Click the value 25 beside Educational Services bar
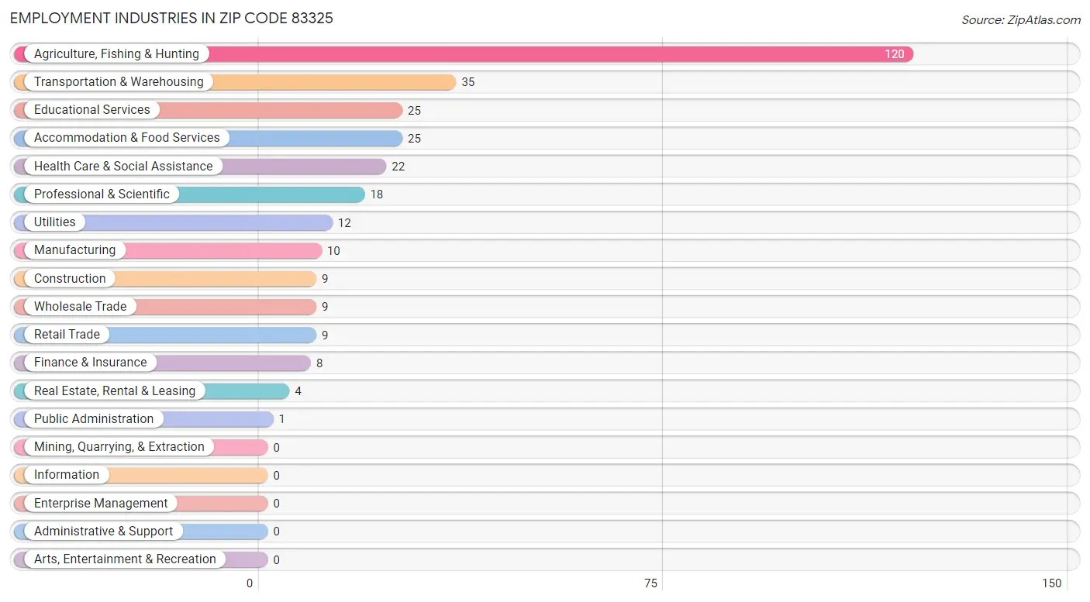The image size is (1090, 602). [415, 111]
